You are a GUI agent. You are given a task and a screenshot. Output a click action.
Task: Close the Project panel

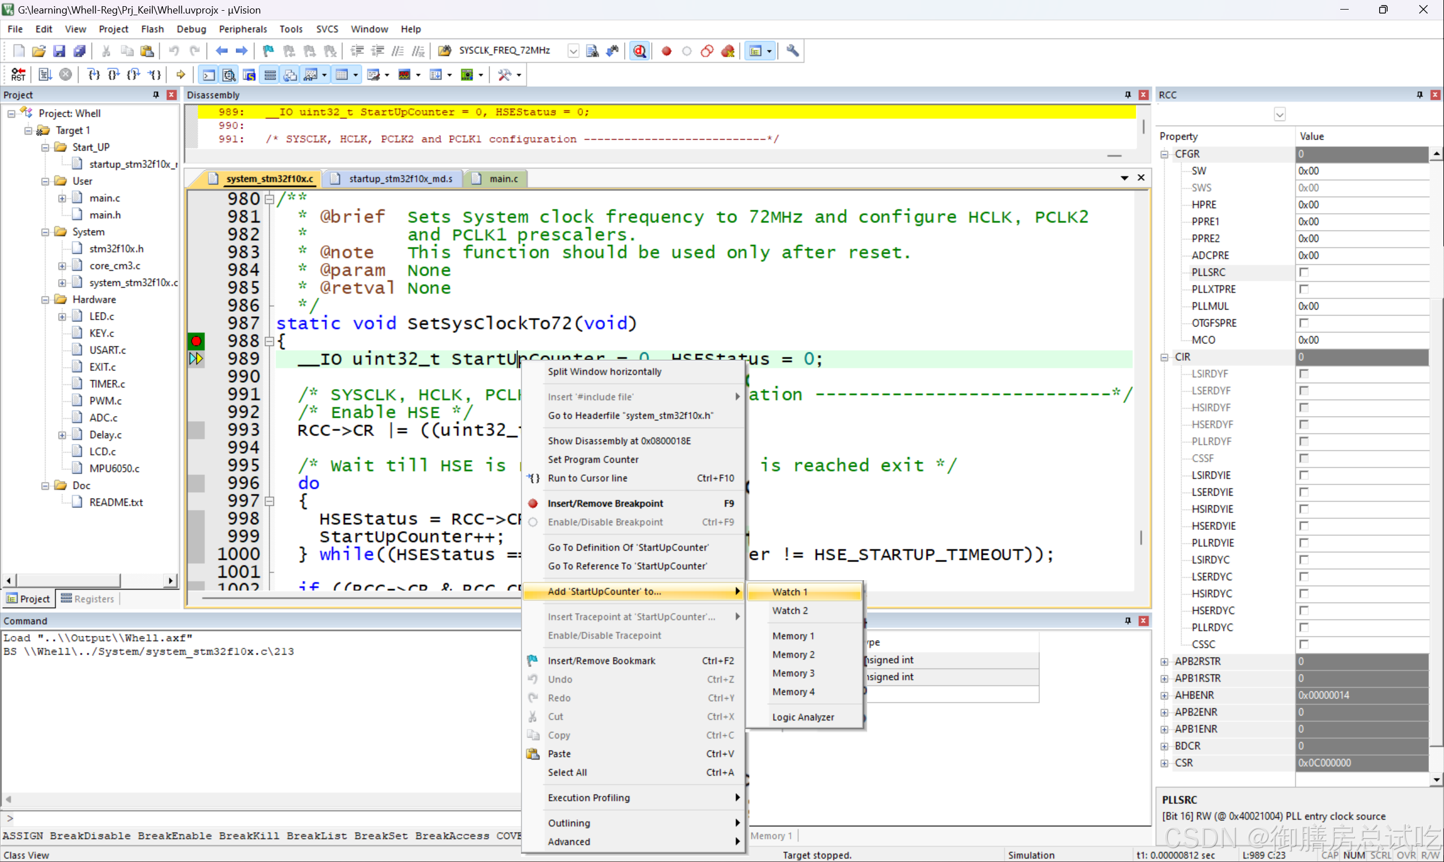(x=171, y=95)
